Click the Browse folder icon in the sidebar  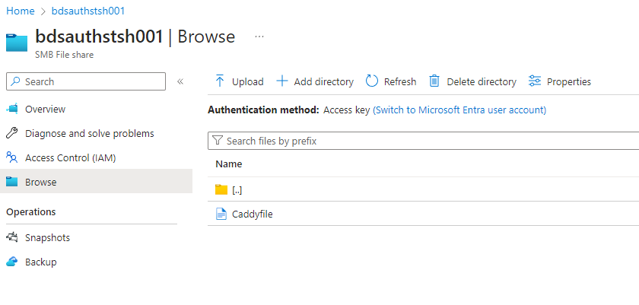click(x=12, y=182)
